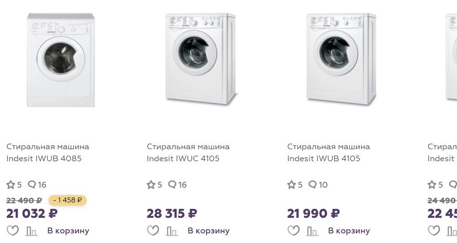457x243 pixels.
Task: Add Indesit IWUB 4105 to favorites heart
Action: tap(293, 231)
